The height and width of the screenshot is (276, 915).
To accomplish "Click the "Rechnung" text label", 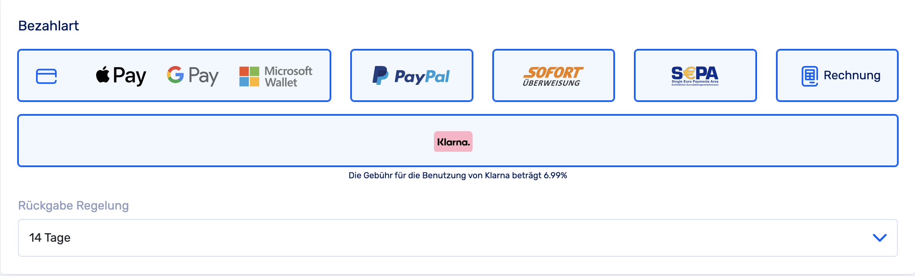I will (x=852, y=75).
